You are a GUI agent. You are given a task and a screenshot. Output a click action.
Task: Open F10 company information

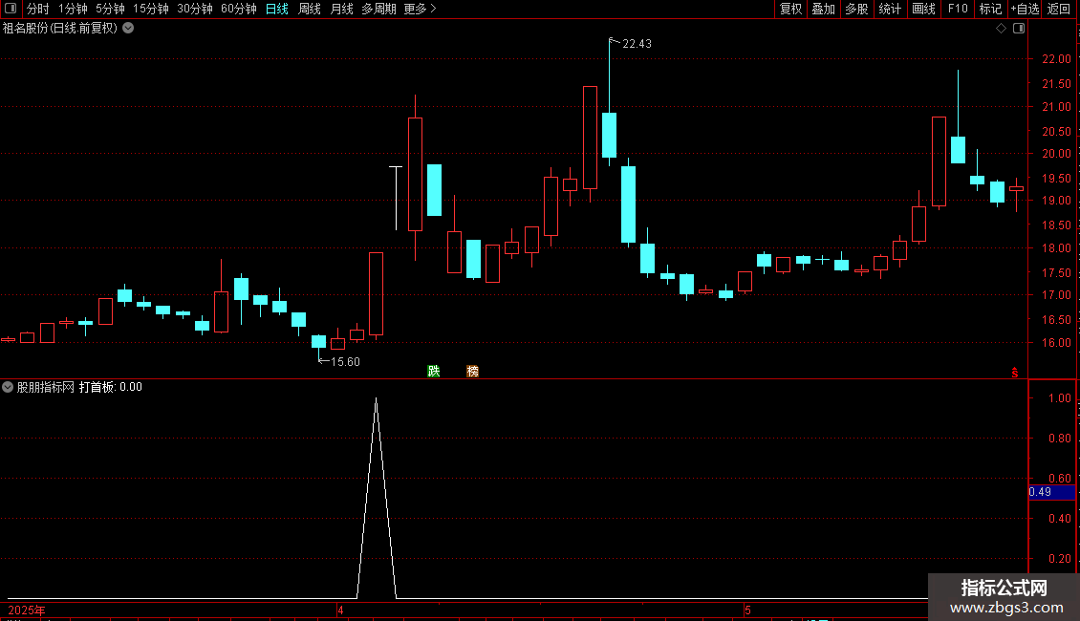pyautogui.click(x=958, y=9)
